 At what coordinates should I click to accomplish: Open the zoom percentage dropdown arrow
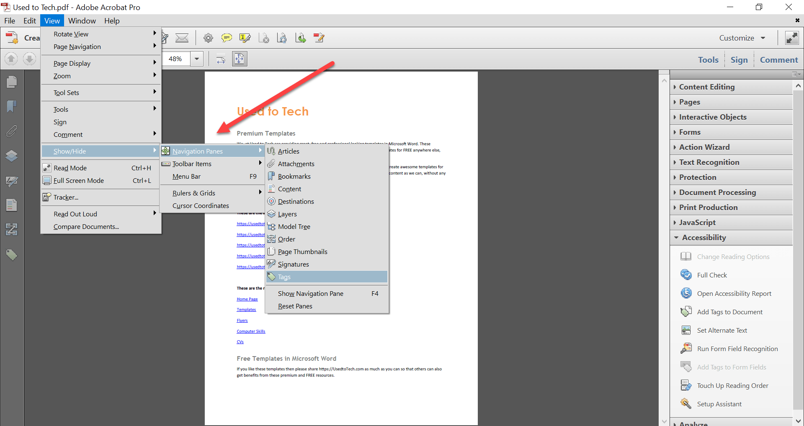(197, 59)
